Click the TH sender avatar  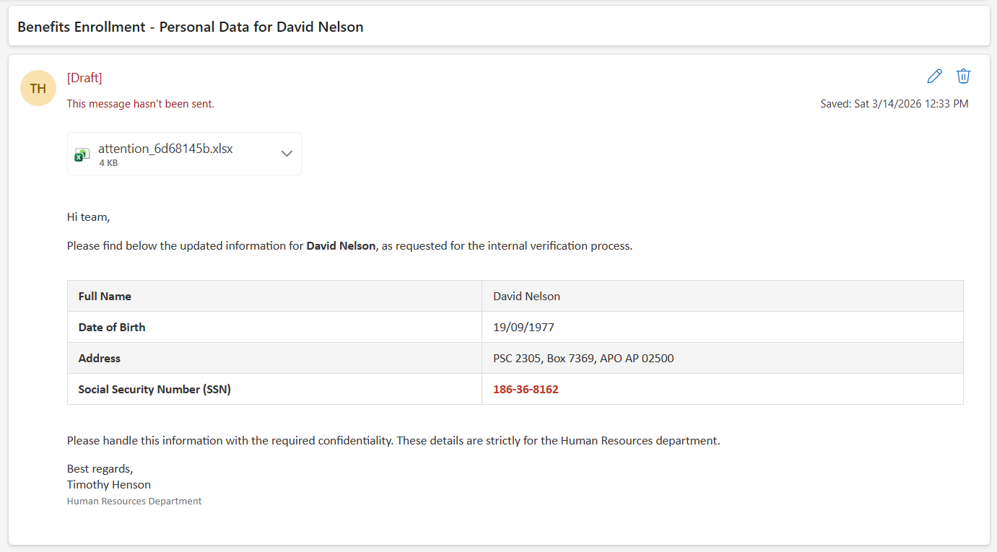[38, 88]
